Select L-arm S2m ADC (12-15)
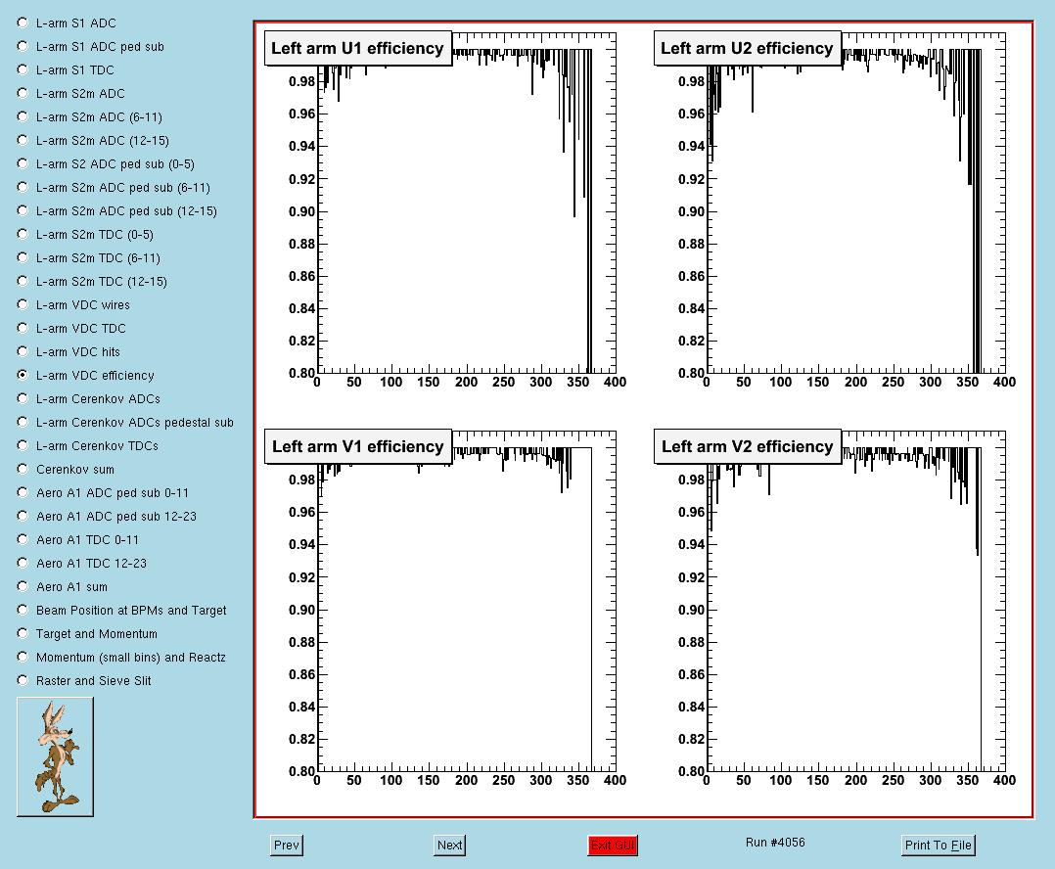 click(23, 141)
